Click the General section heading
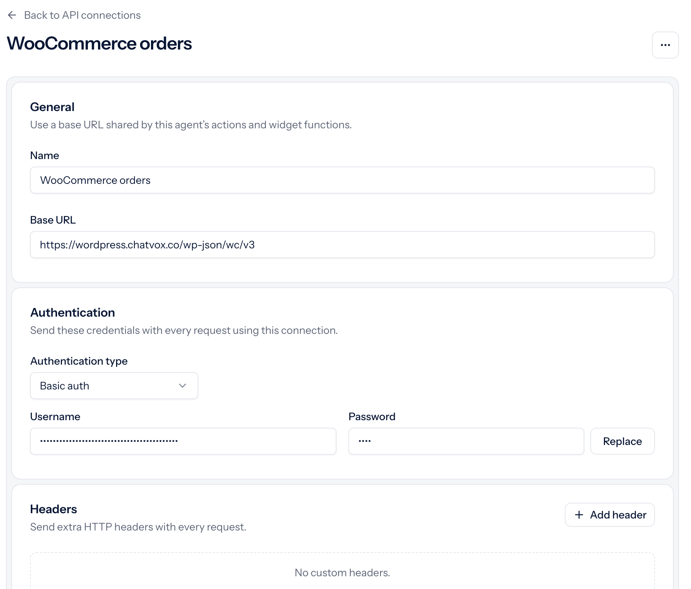691x589 pixels. point(52,107)
